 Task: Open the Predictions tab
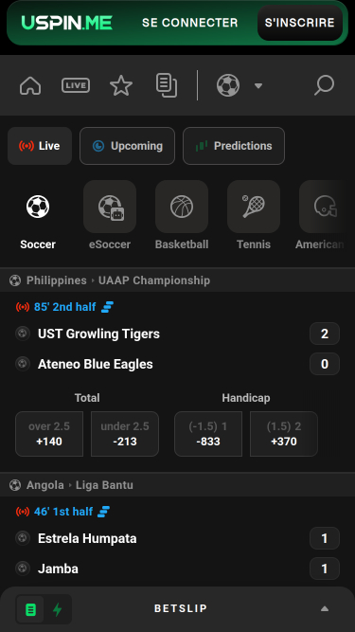(x=234, y=146)
